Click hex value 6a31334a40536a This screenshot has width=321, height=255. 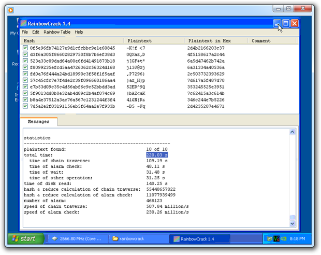click(x=206, y=67)
